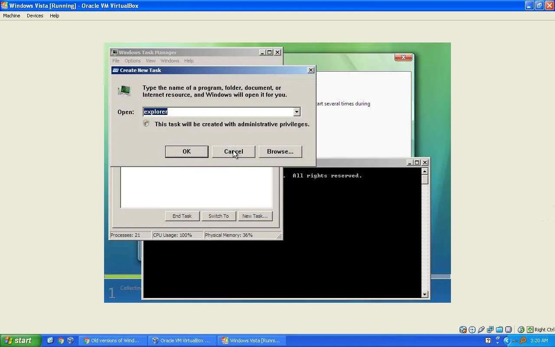Click the Browse... button
This screenshot has height=347, width=555.
point(280,151)
